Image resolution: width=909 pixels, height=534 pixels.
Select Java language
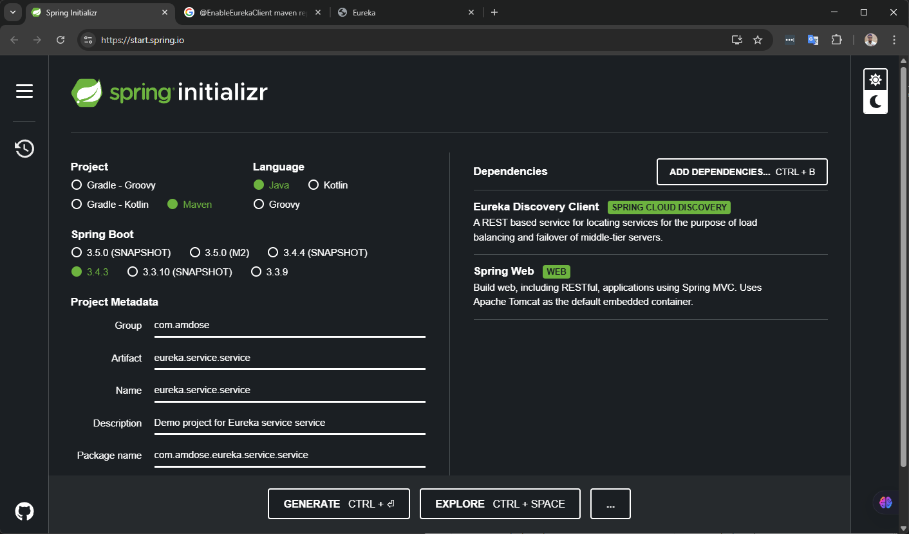pyautogui.click(x=272, y=185)
